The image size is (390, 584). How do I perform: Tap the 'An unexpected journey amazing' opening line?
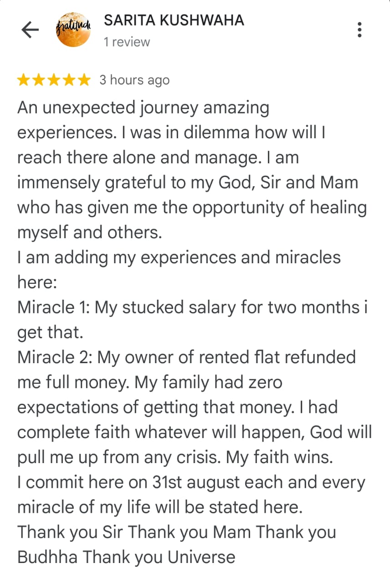(x=143, y=109)
